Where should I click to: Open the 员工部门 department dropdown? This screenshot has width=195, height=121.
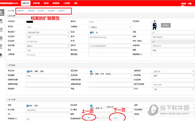[48, 32]
